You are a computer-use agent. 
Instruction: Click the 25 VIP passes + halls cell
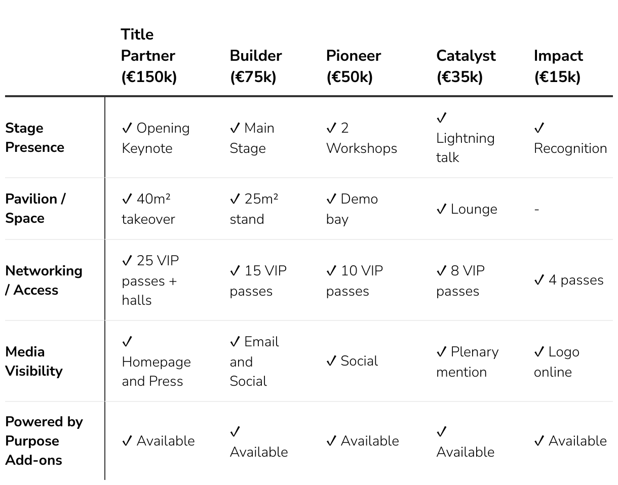pos(150,280)
